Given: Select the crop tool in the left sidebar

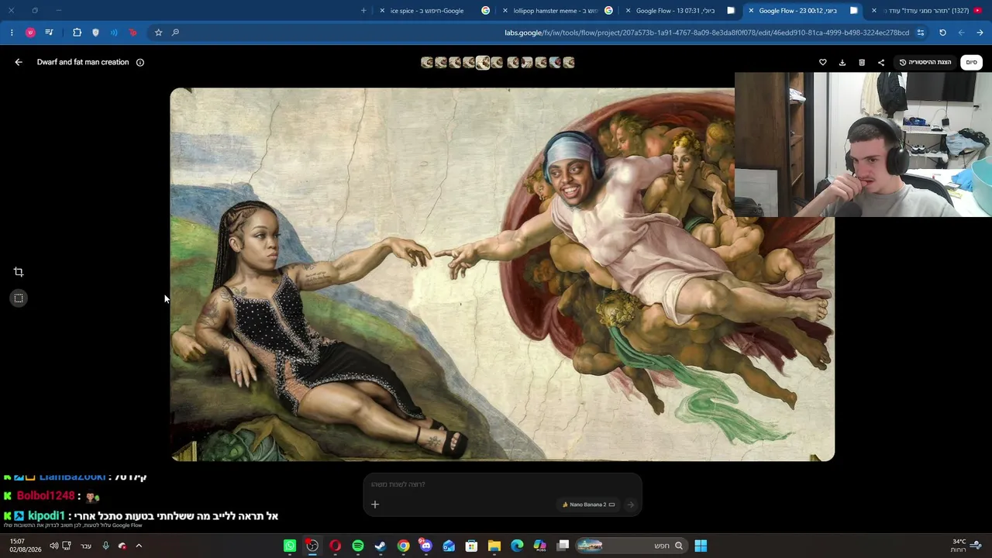Looking at the screenshot, I should coord(19,272).
